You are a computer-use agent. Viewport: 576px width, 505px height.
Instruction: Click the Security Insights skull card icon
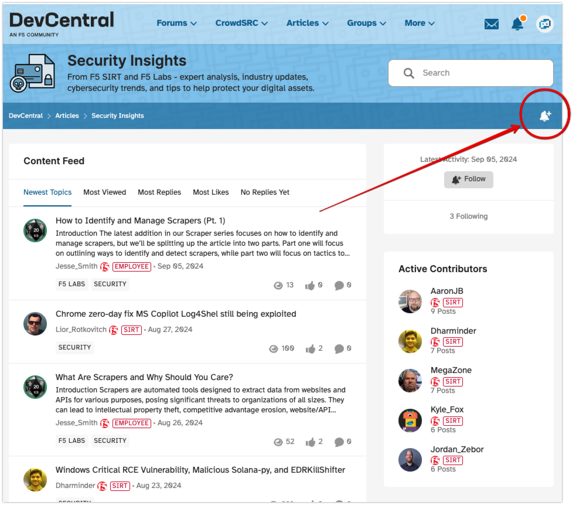pos(32,73)
